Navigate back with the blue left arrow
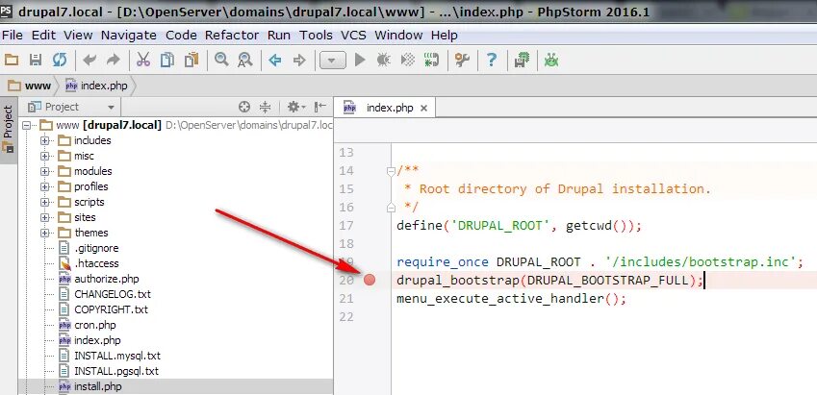Image resolution: width=817 pixels, height=395 pixels. [x=275, y=61]
